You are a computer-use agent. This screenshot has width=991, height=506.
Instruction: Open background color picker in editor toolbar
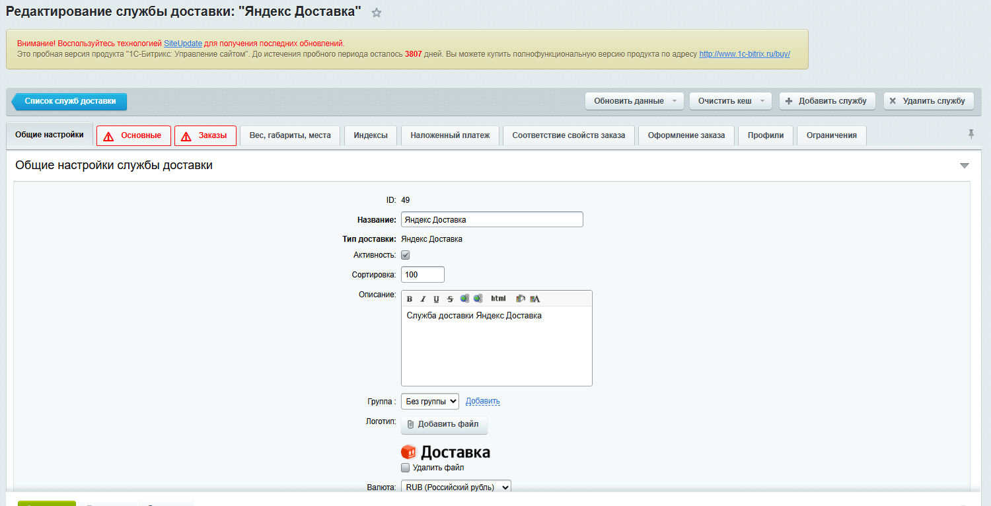521,299
